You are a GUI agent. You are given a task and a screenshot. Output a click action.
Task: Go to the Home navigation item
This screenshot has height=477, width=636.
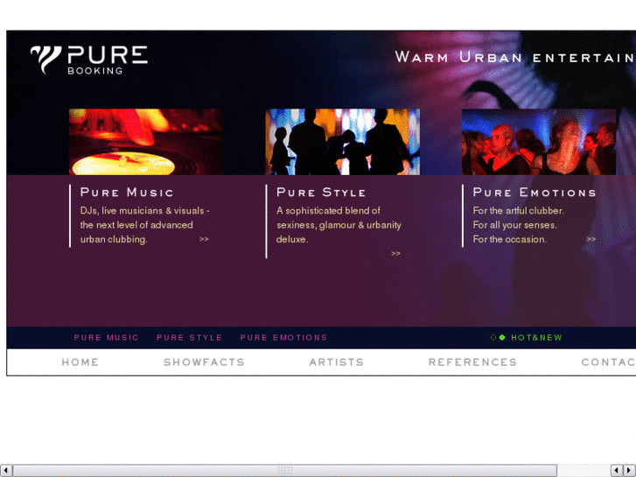point(80,362)
